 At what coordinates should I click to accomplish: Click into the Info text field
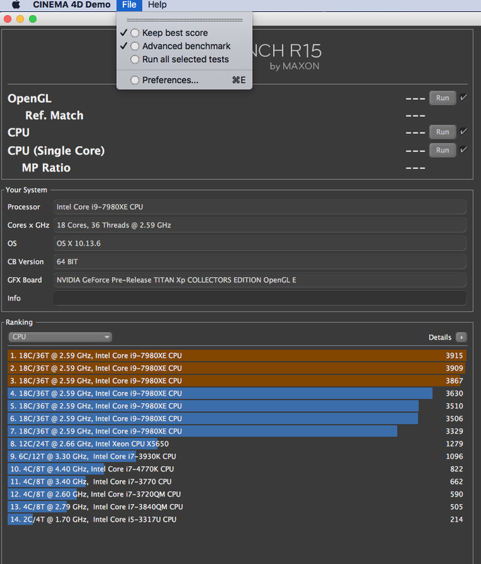[260, 298]
